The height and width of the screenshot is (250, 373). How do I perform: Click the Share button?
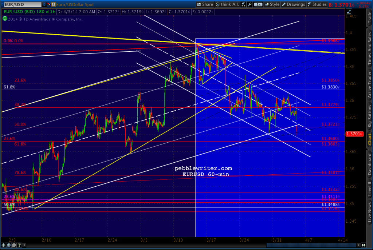(205, 4)
